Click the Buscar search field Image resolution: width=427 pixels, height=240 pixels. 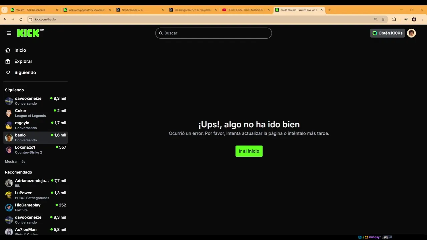(213, 33)
